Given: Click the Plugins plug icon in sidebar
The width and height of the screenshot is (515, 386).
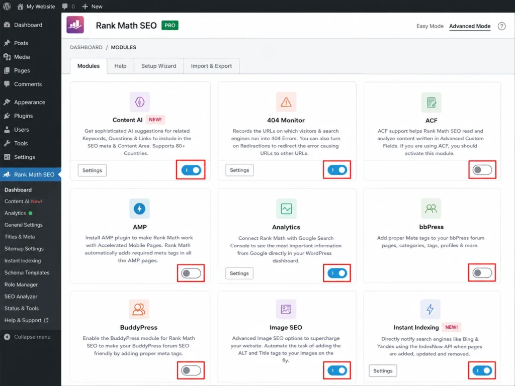Looking at the screenshot, I should coord(7,116).
